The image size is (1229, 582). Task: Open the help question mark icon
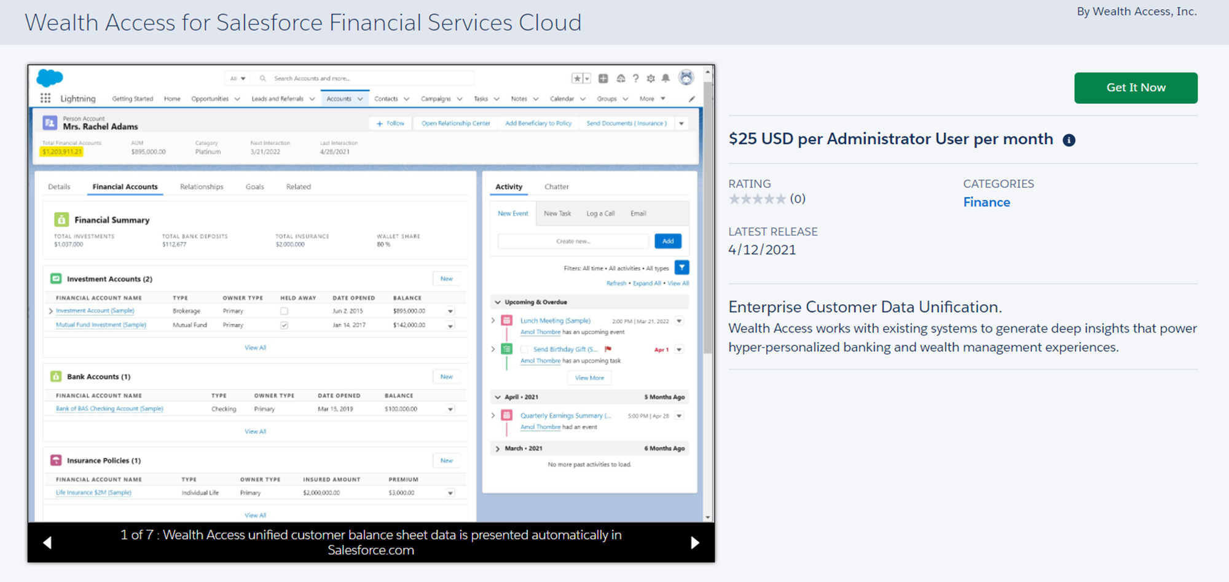click(x=636, y=78)
